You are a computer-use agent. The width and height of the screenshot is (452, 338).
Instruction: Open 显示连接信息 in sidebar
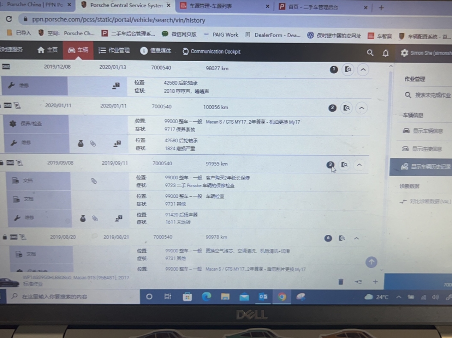[x=422, y=149]
